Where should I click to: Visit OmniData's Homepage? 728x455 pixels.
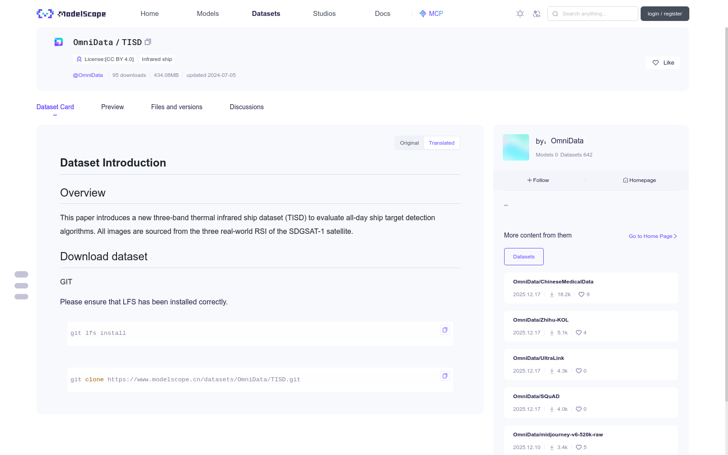pyautogui.click(x=639, y=180)
